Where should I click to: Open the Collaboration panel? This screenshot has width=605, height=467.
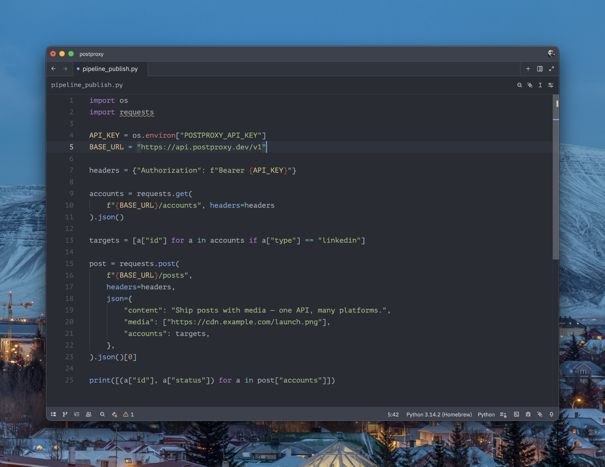[x=89, y=414]
